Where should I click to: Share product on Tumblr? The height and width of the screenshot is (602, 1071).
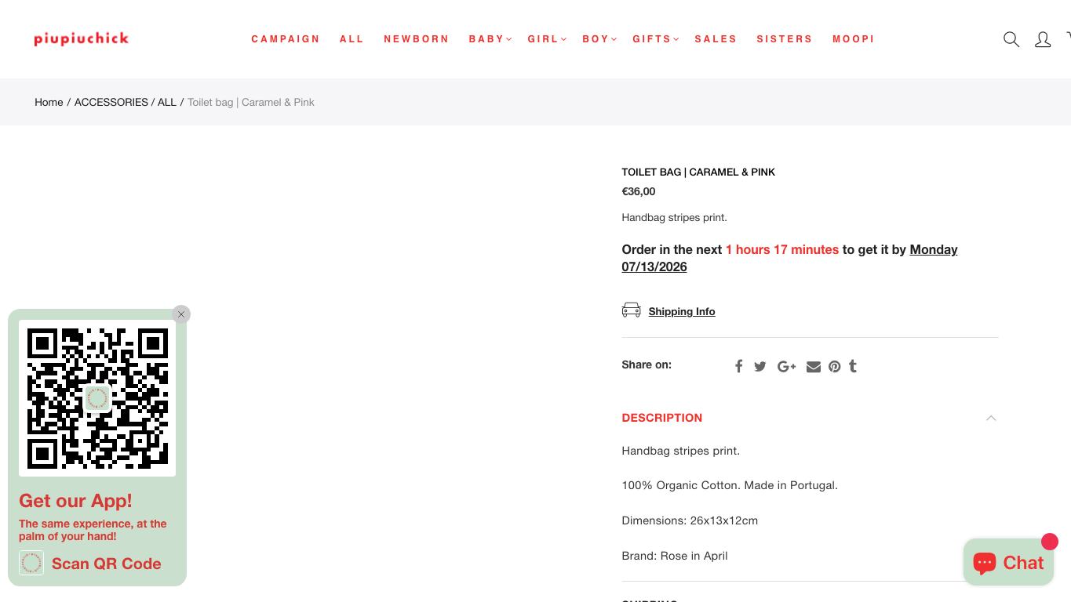coord(853,366)
